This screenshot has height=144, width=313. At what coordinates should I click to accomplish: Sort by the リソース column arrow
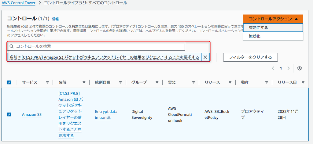[x=230, y=82]
